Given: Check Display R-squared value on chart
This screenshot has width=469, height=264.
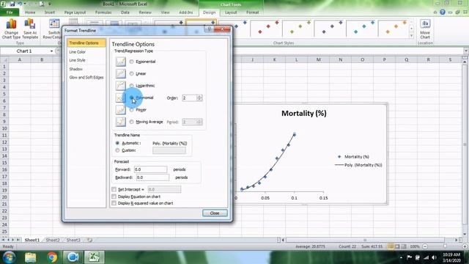Looking at the screenshot, I should click(114, 203).
